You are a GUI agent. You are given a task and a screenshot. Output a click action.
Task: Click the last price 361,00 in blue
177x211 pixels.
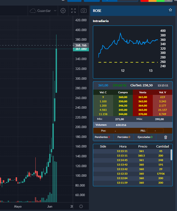click(103, 85)
